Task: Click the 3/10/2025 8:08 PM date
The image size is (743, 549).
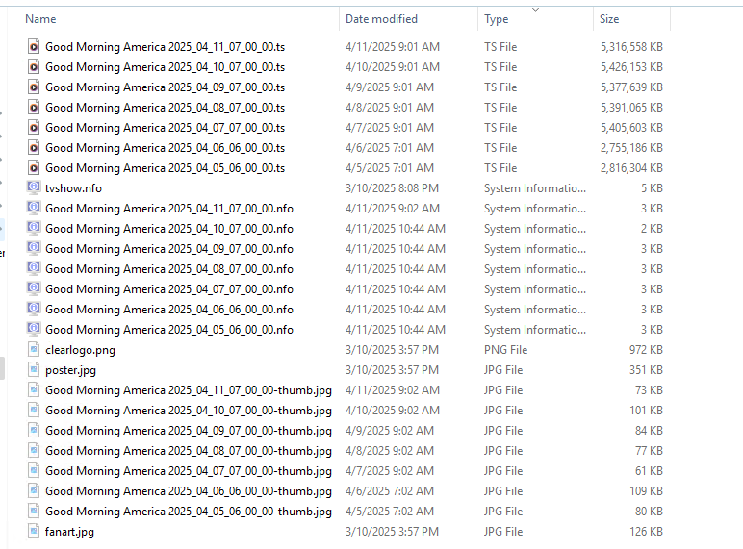Action: 392,188
